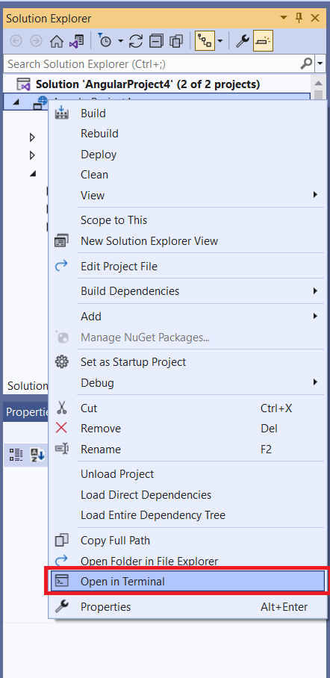Toggle the Track Active Item button

(x=205, y=41)
